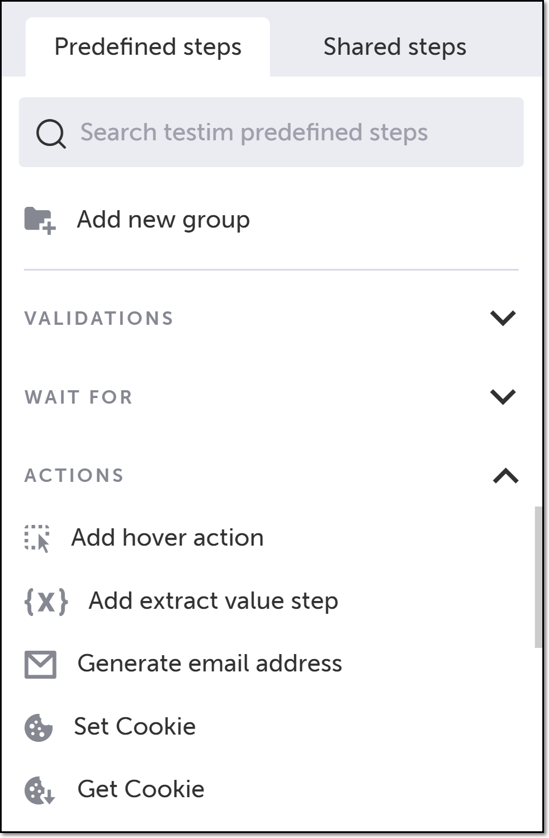Screen dimensions: 549x838
Task: Switch to the Shared steps tab
Action: [395, 47]
